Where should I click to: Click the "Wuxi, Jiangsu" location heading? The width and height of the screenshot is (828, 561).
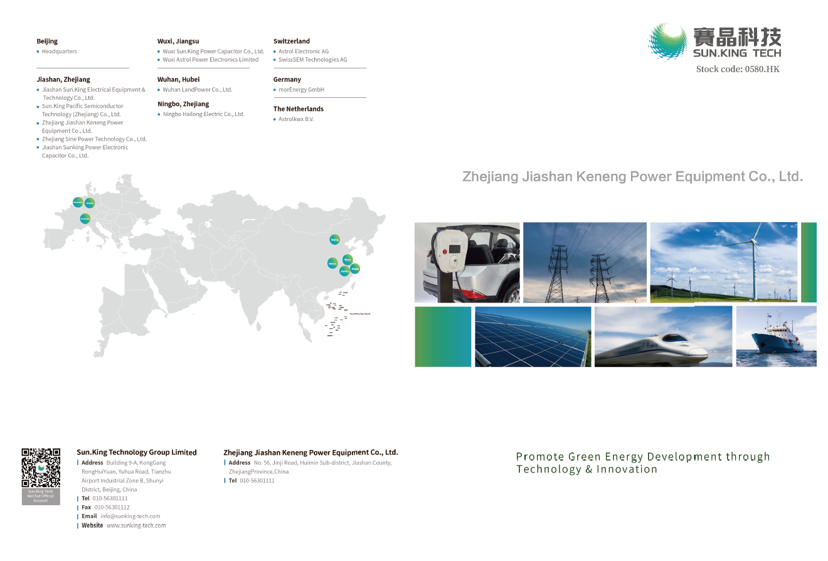coord(178,41)
